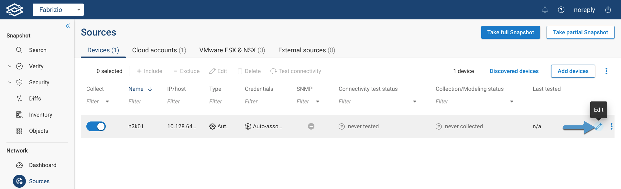Click the Verify checkmark circle icon
This screenshot has width=621, height=189.
click(19, 66)
